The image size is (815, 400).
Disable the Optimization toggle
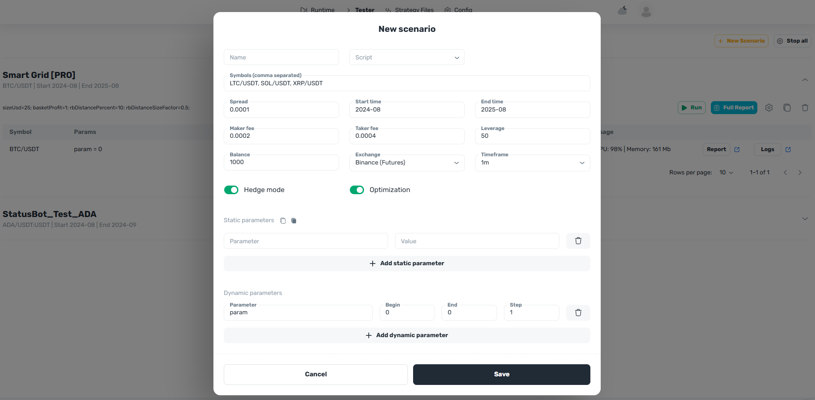[357, 190]
